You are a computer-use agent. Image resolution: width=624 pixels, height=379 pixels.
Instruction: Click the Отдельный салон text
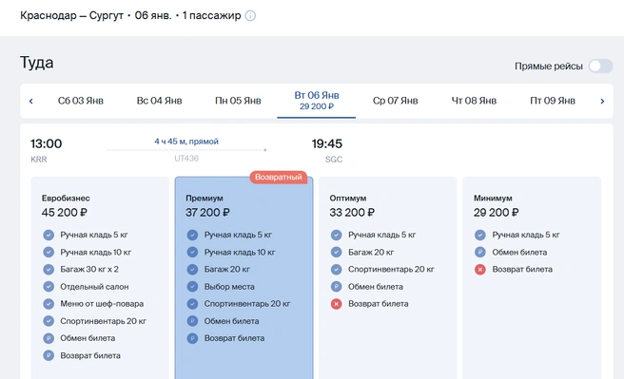pyautogui.click(x=94, y=287)
